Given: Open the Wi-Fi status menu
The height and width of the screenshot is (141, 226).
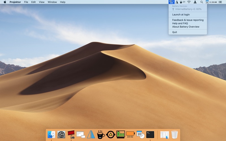Looking at the screenshot, I should tap(189, 2).
